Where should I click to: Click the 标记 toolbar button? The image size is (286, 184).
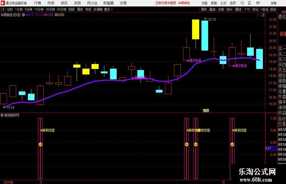point(255,9)
